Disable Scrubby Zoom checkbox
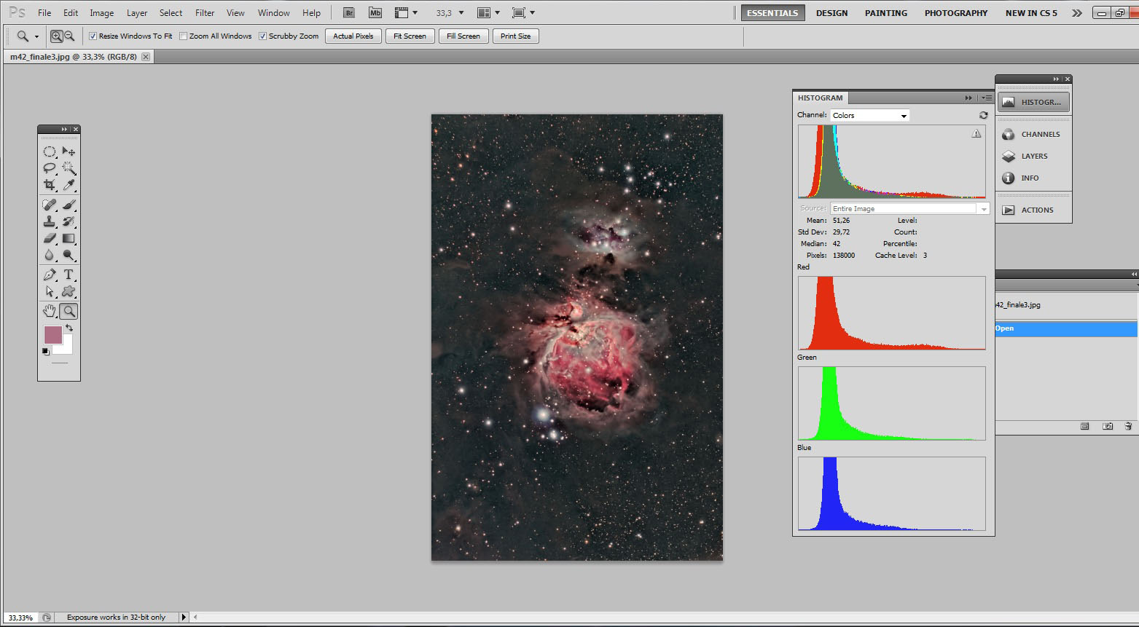This screenshot has height=627, width=1139. click(x=263, y=36)
